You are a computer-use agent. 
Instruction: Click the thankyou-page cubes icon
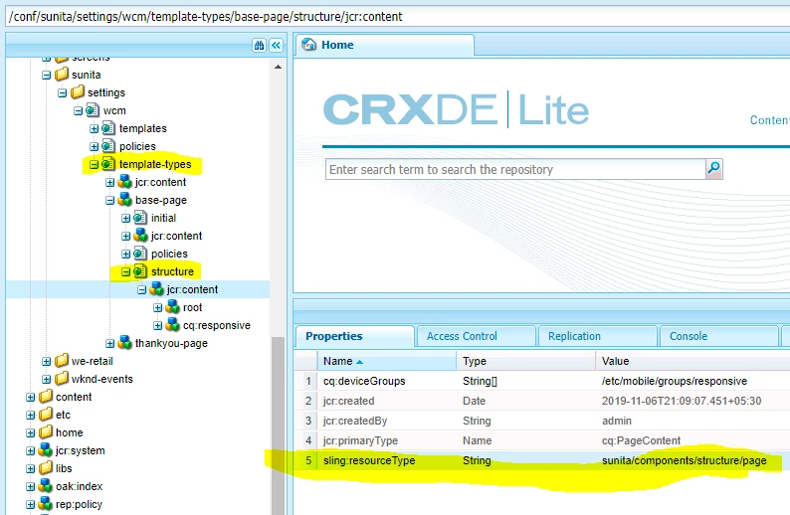[124, 343]
